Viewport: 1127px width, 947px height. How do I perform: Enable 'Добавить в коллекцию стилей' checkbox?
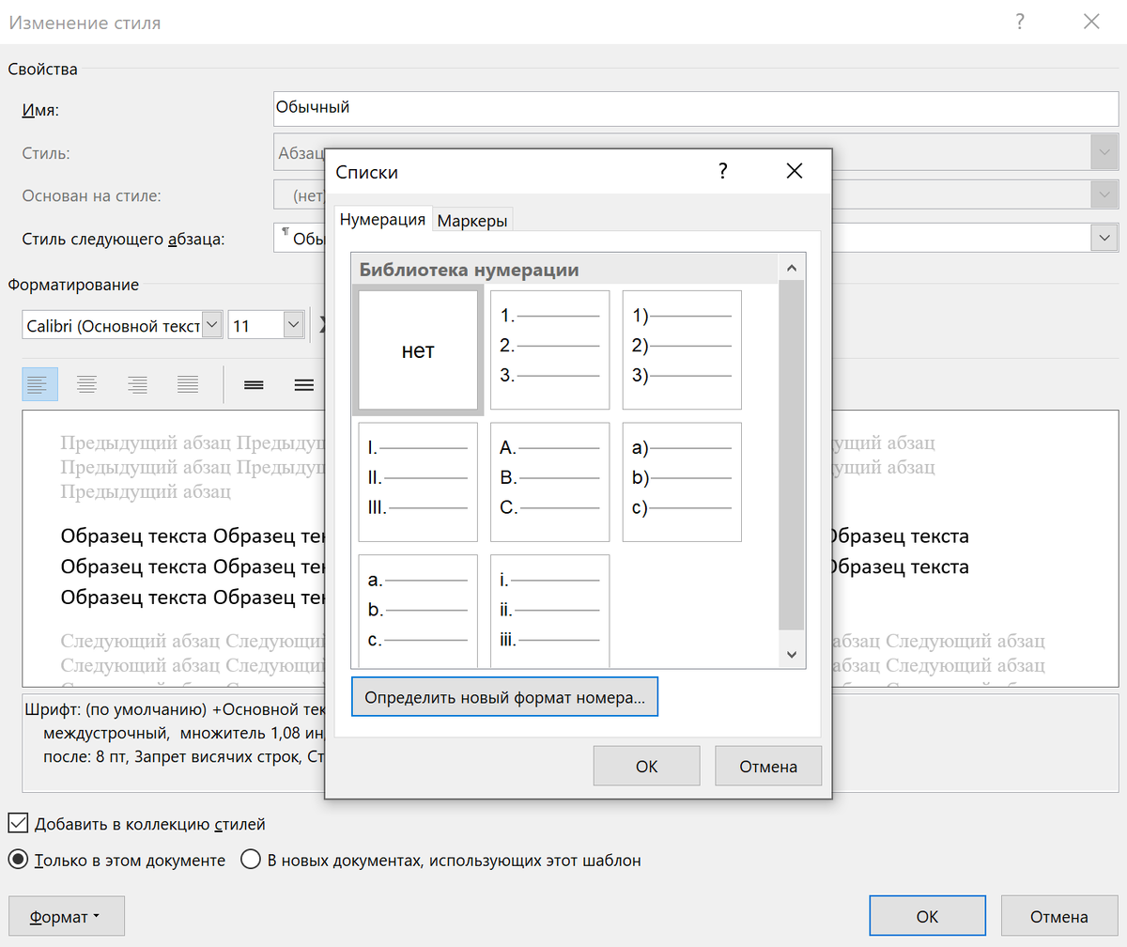[17, 823]
